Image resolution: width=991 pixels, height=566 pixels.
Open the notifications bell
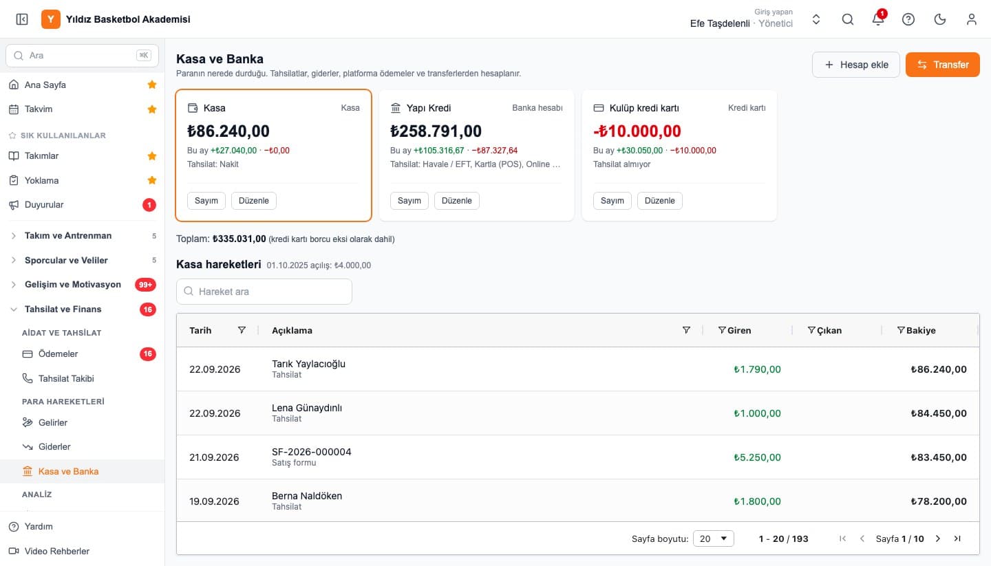tap(878, 19)
